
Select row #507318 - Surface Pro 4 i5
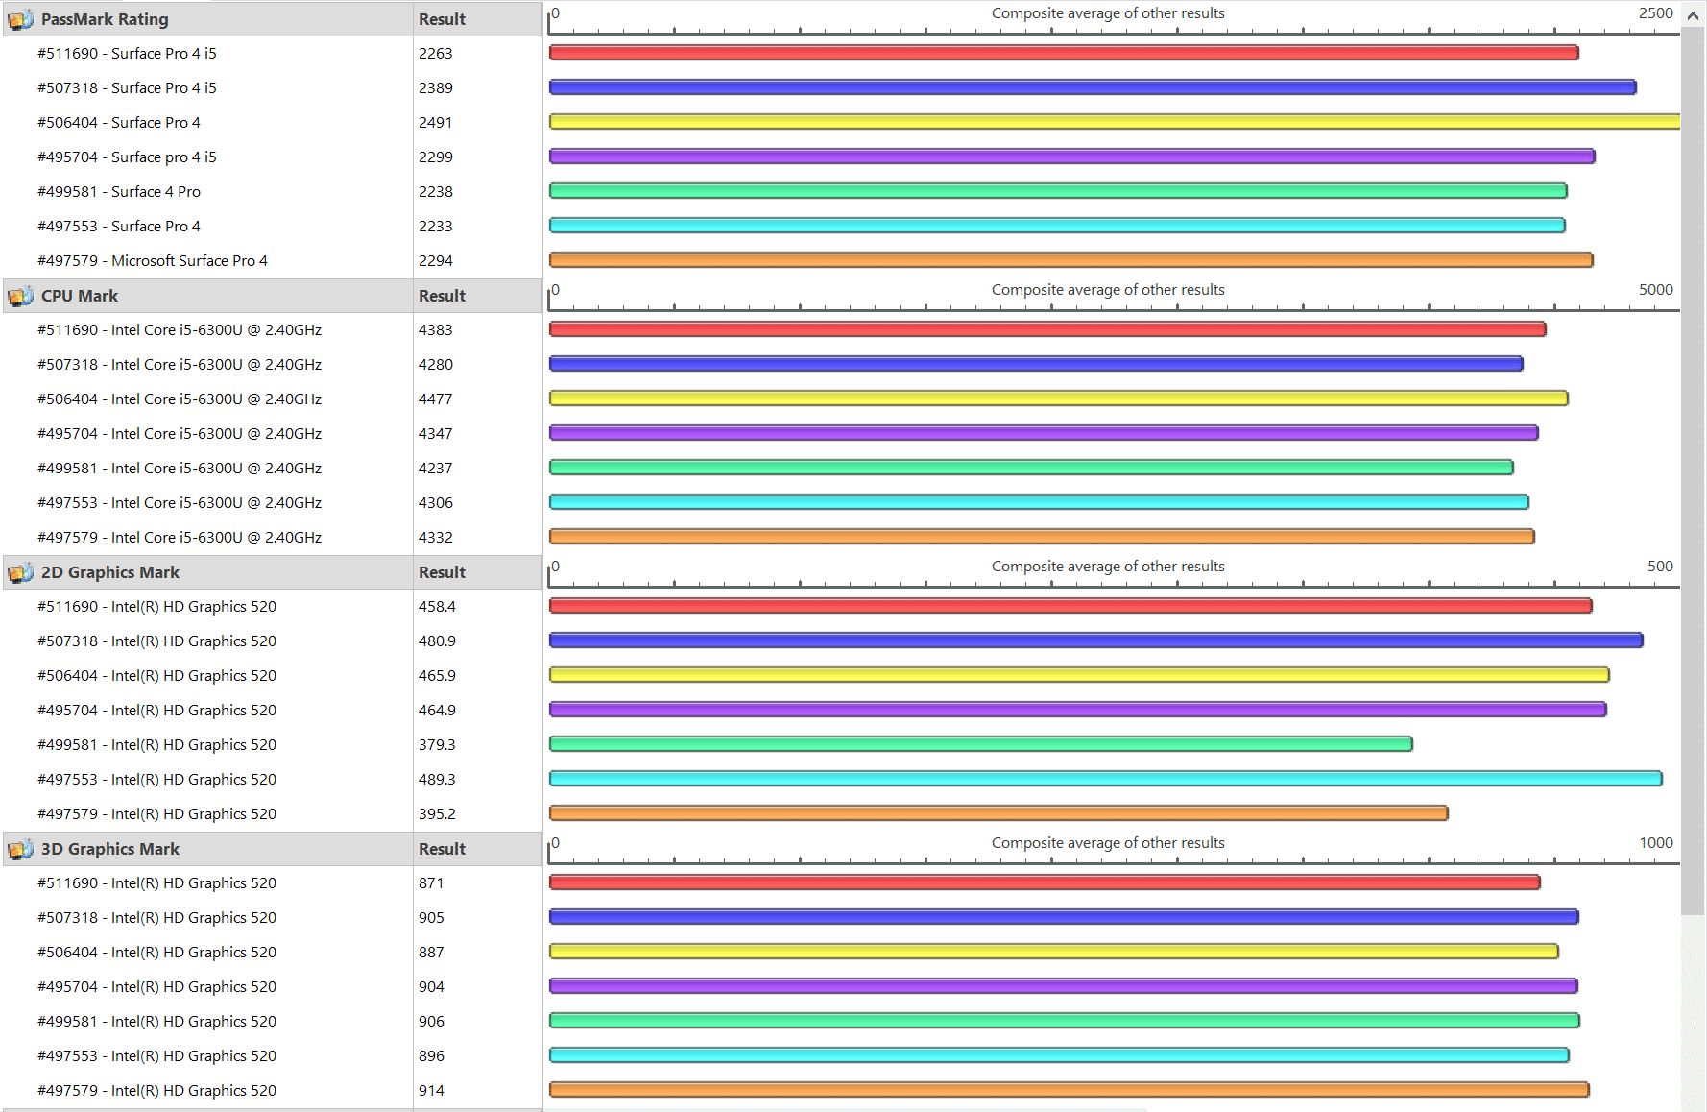tap(127, 88)
